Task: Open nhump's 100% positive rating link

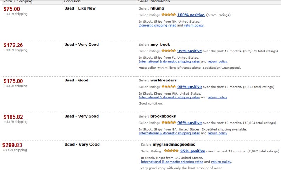Action: (x=191, y=15)
